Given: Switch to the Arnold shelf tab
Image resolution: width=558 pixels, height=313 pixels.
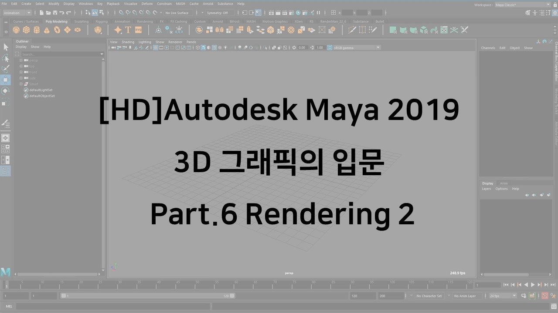Looking at the screenshot, I should 218,21.
